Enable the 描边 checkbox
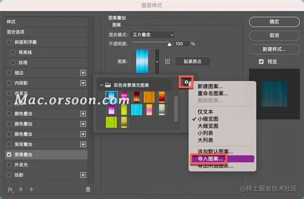Screen dimensions: 304x199 pos(9,73)
